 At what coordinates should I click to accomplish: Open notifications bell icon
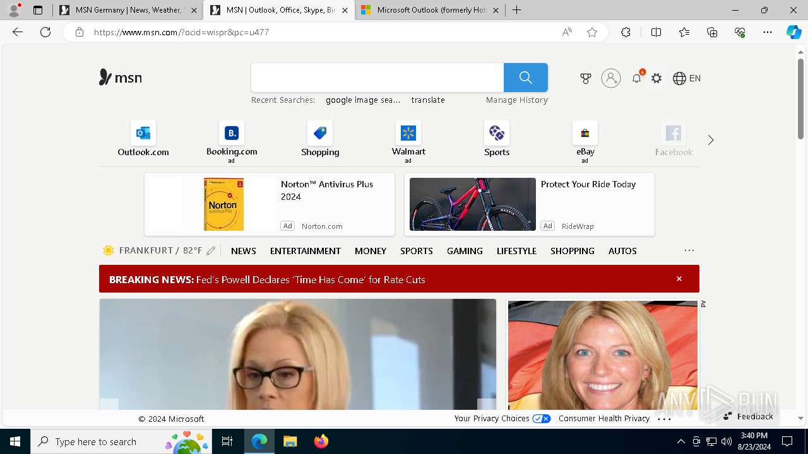pyautogui.click(x=637, y=78)
